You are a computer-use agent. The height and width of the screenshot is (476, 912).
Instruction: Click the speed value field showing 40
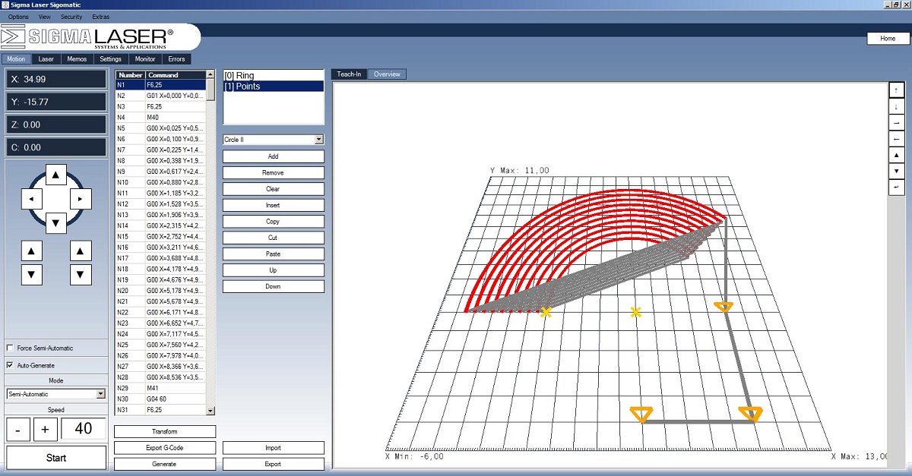coord(84,429)
